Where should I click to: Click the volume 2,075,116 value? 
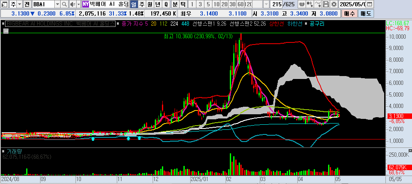[x=92, y=13]
